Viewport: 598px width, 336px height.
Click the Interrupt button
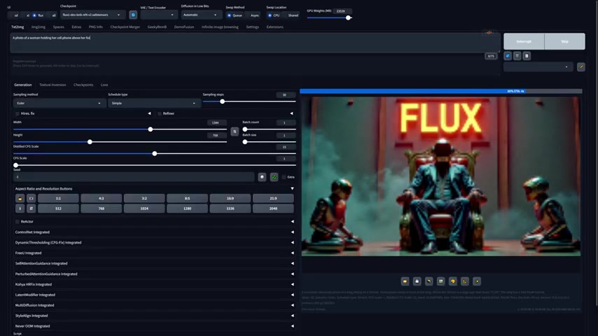(524, 41)
